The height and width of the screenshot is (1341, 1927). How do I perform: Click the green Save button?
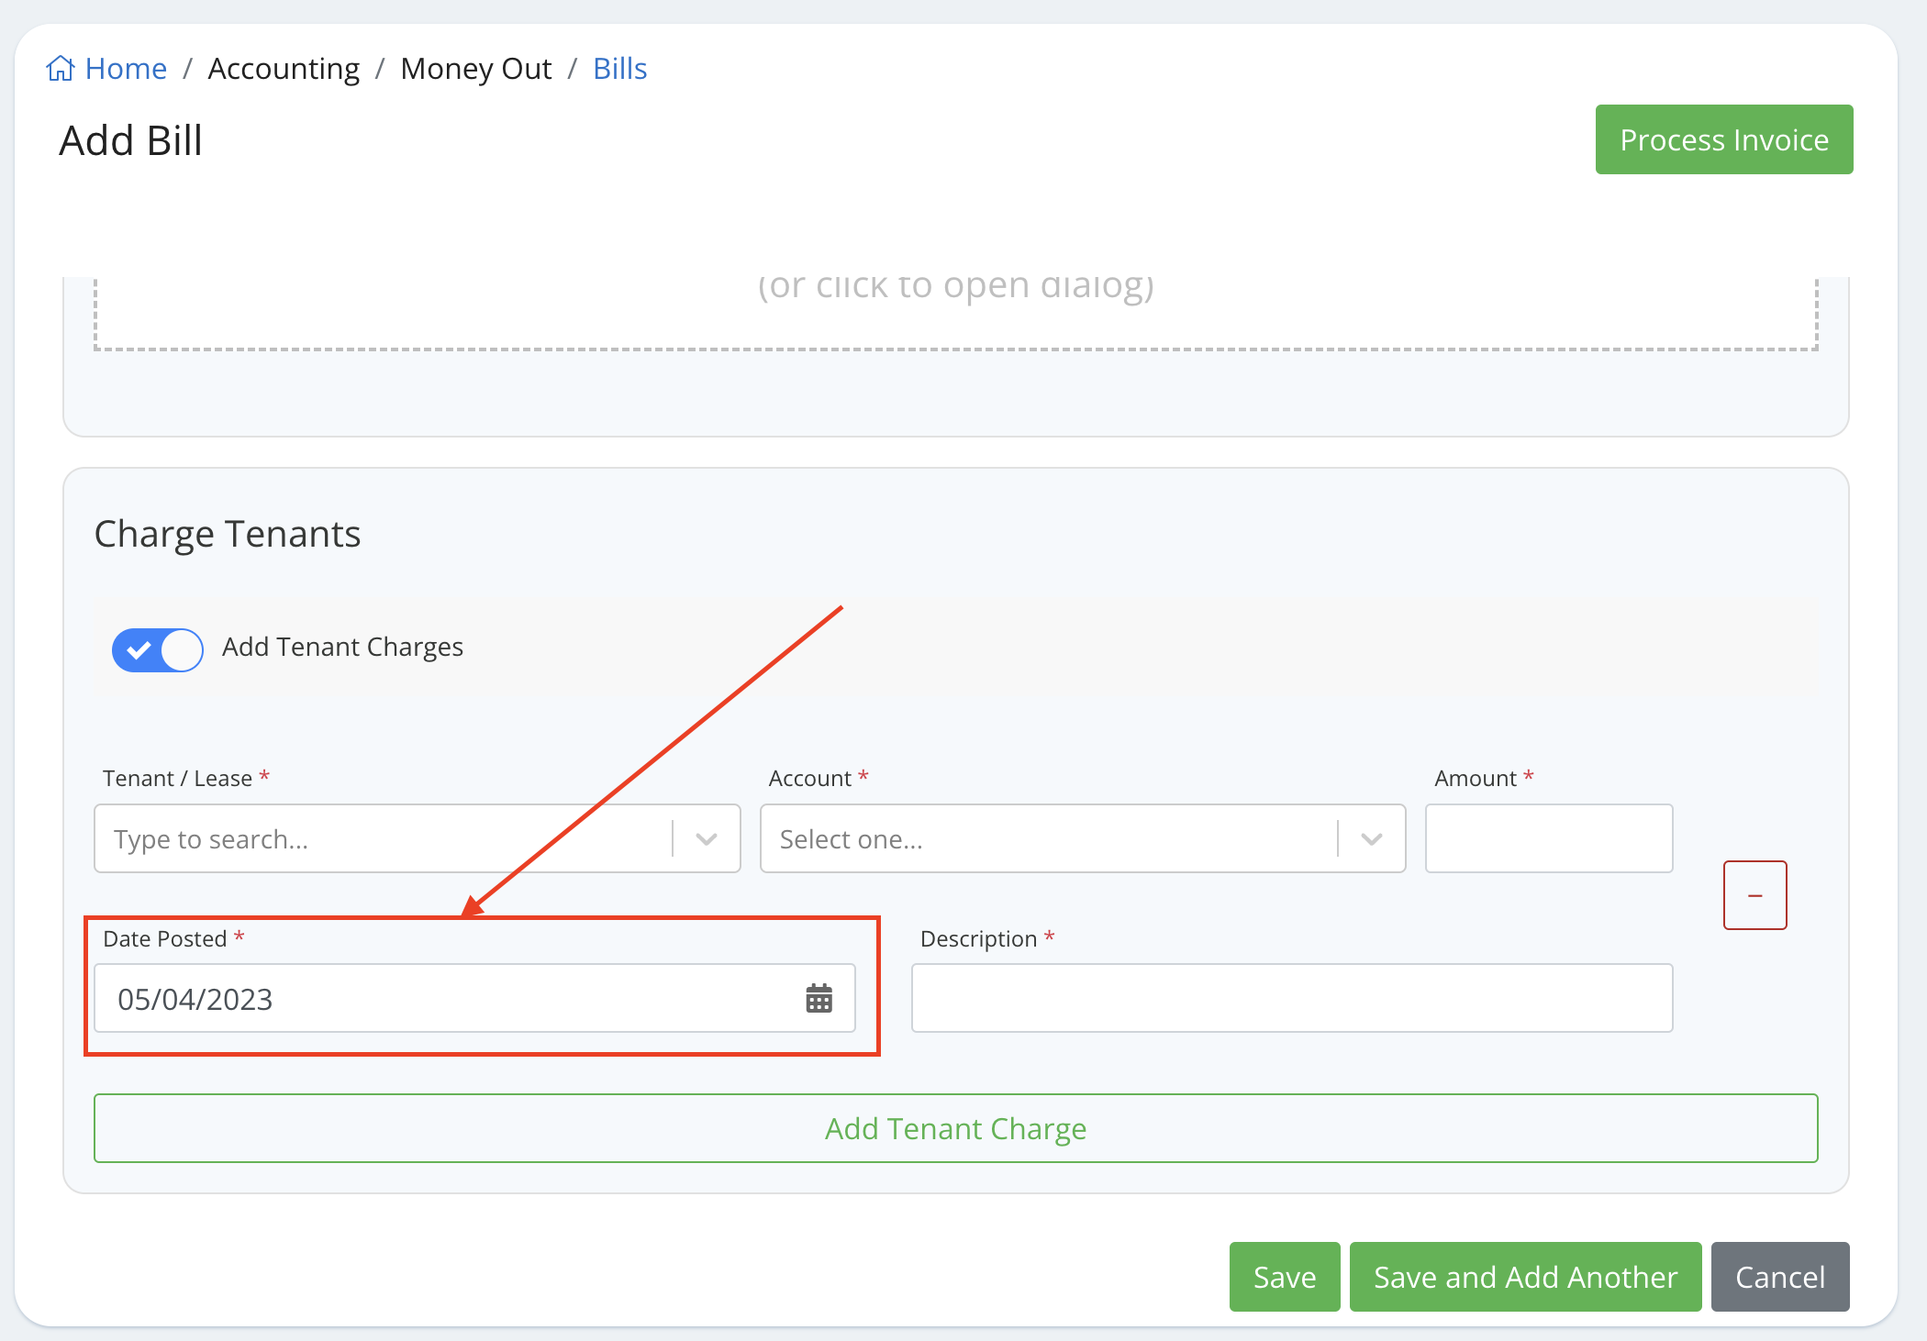[1284, 1277]
